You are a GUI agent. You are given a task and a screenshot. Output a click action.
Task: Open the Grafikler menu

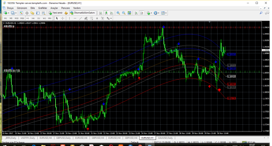pyautogui.click(x=43, y=8)
